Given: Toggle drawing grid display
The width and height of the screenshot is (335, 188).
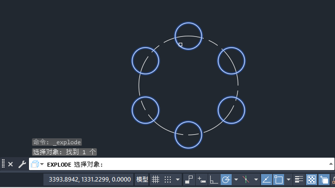Looking at the screenshot, I should click(156, 180).
